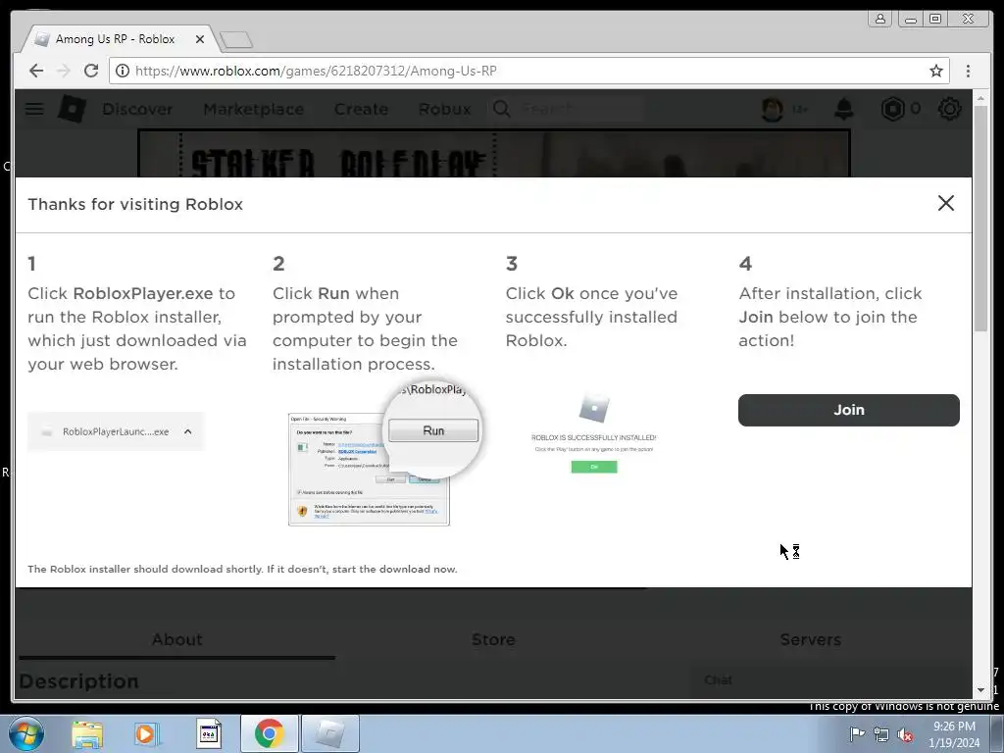Click the Roblox search magnifier icon
Viewport: 1004px width, 753px height.
click(501, 109)
